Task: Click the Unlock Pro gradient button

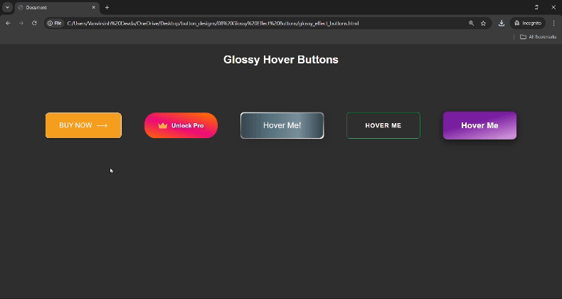Action: 181,125
